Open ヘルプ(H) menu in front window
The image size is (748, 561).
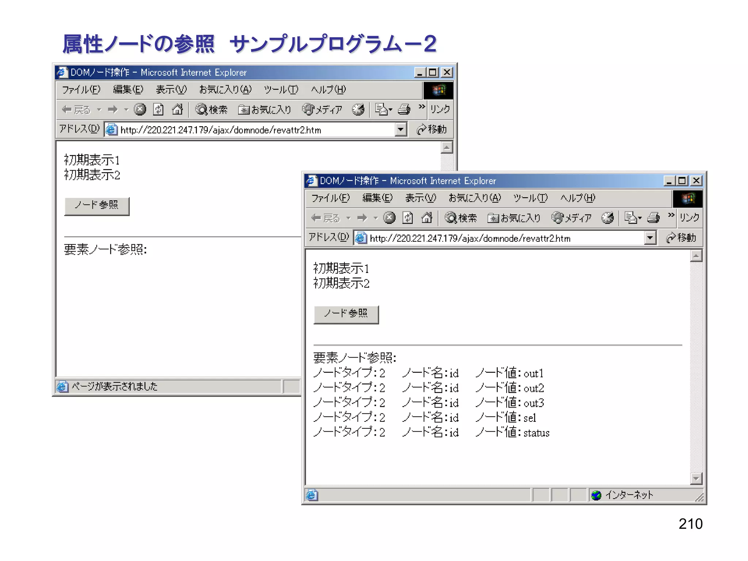pyautogui.click(x=578, y=198)
